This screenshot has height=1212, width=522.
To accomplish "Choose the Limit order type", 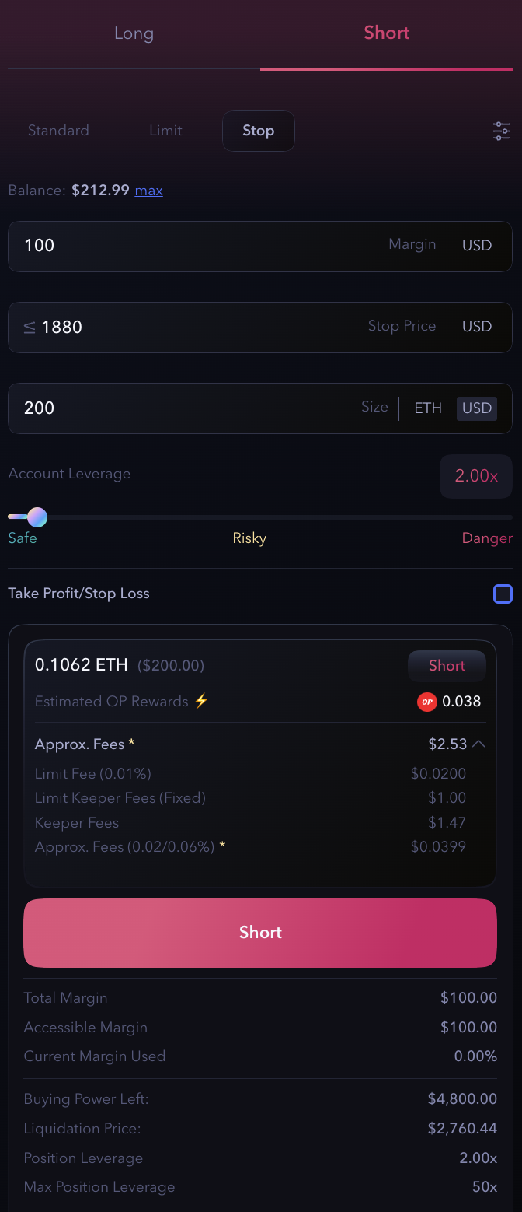I will tap(165, 131).
